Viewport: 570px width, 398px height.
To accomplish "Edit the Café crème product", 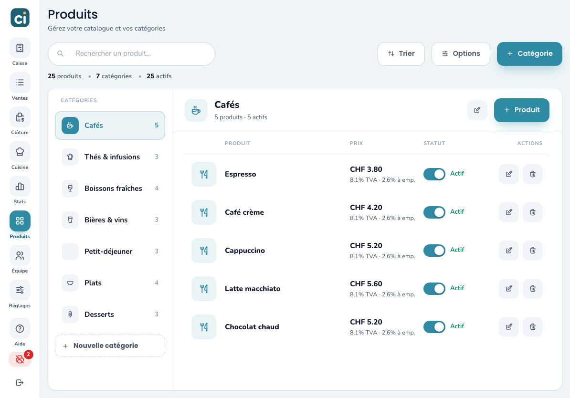I will click(x=509, y=212).
